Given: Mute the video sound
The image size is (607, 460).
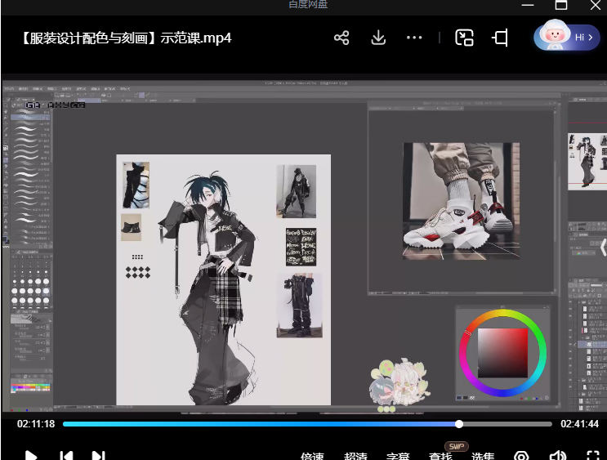Looking at the screenshot, I should [558, 456].
